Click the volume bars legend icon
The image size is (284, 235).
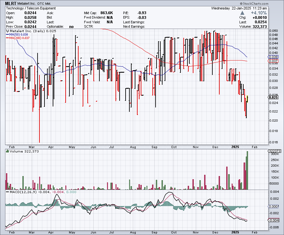coord(8,151)
